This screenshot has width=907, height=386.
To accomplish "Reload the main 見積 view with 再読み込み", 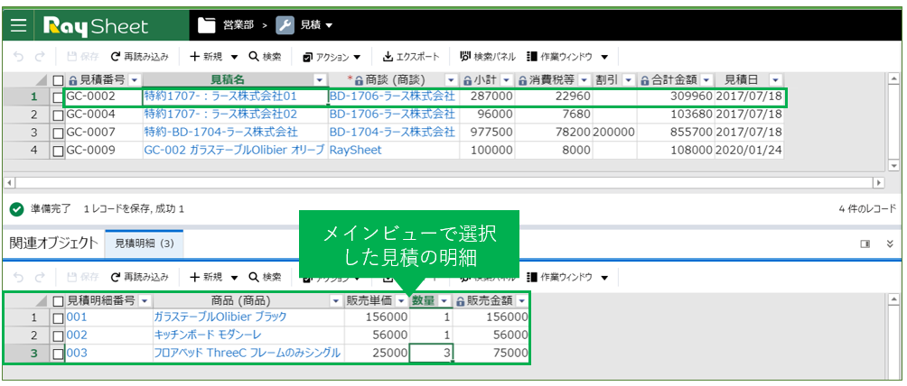I will pos(140,57).
